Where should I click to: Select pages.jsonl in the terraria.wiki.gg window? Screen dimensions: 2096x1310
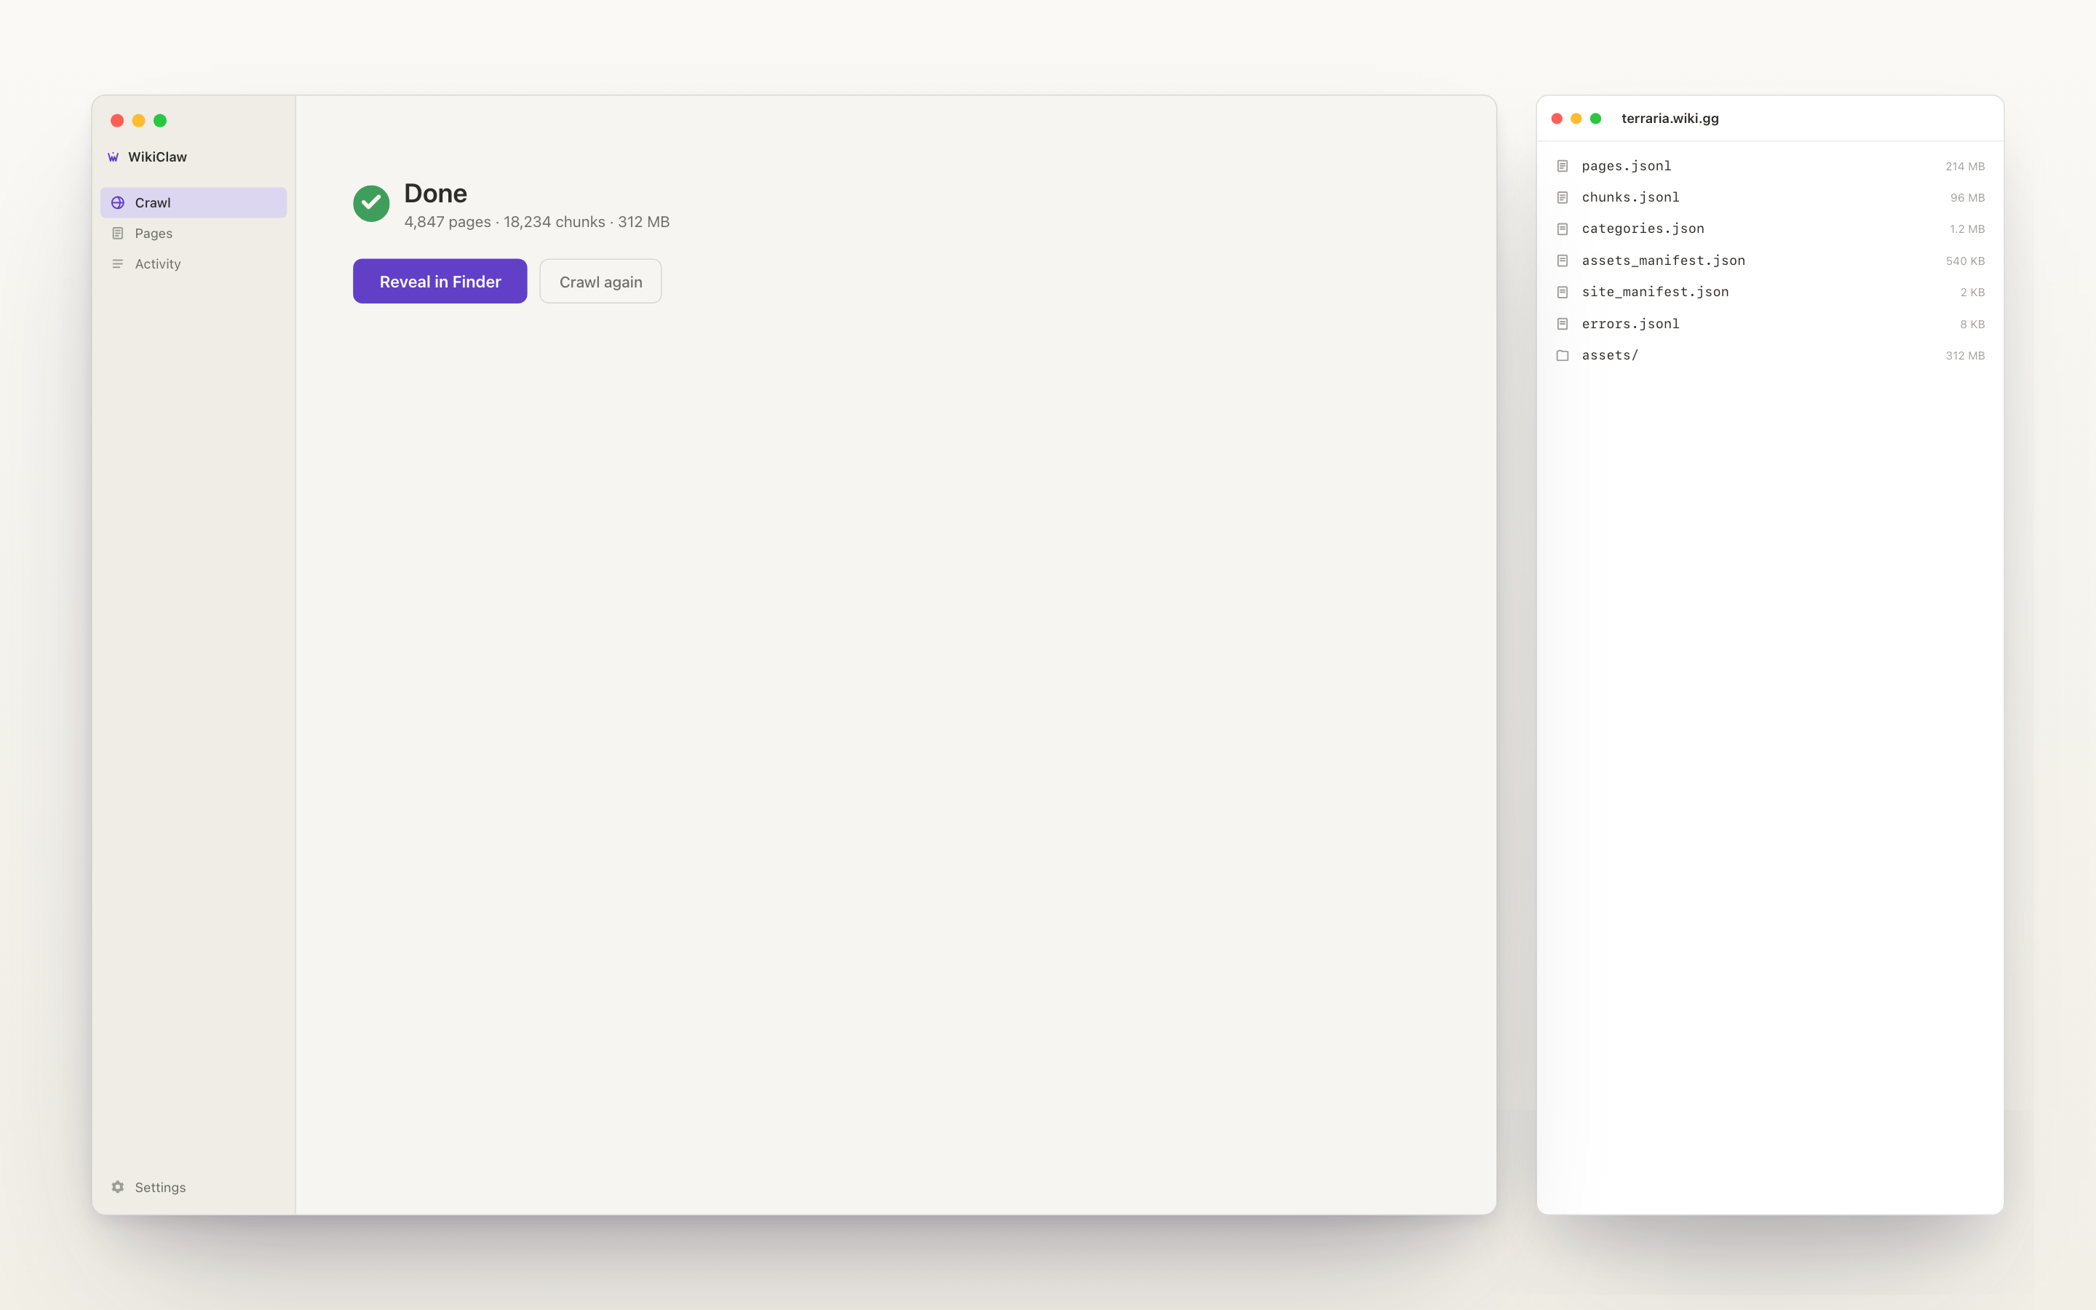pyautogui.click(x=1626, y=165)
